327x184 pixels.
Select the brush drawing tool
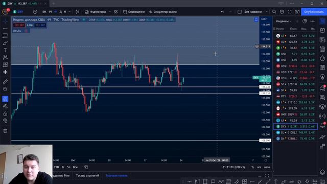(5, 43)
